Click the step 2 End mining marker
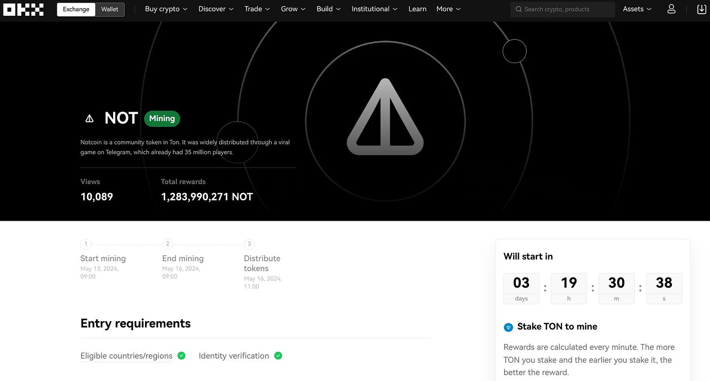The height and width of the screenshot is (381, 710). (167, 244)
